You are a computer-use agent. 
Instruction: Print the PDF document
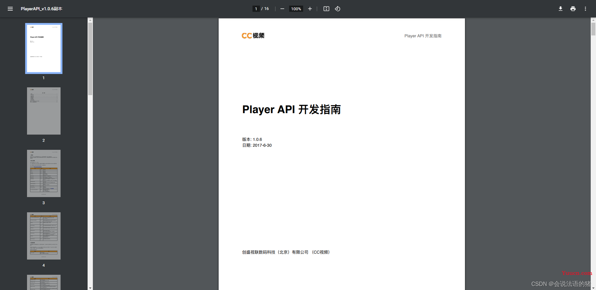(x=573, y=9)
